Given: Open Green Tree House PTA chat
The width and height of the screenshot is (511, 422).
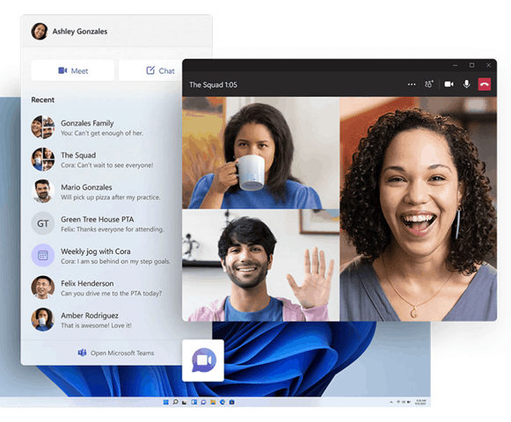Looking at the screenshot, I should click(x=101, y=223).
